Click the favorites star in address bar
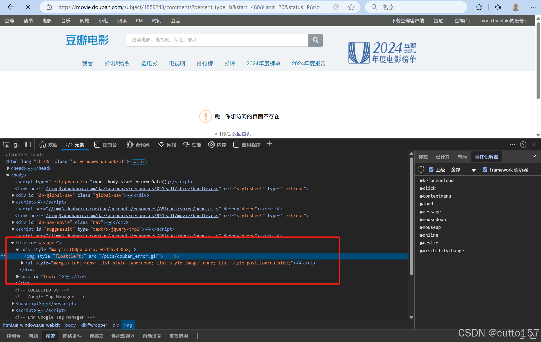 [x=351, y=7]
